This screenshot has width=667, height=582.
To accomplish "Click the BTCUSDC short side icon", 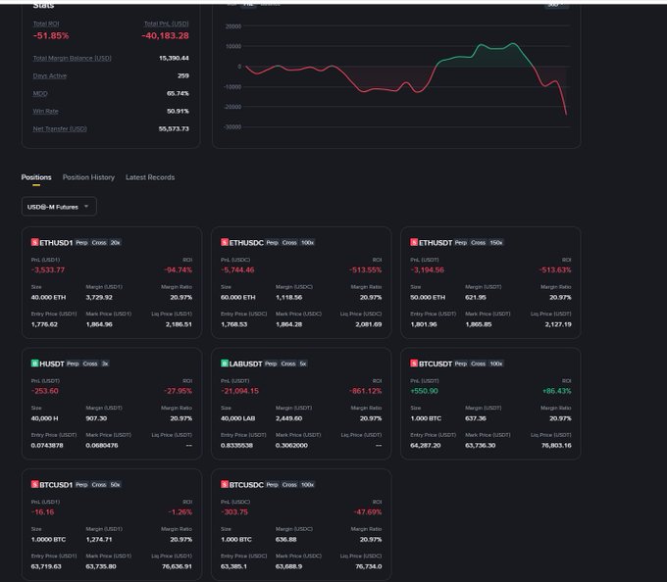I will coord(225,484).
